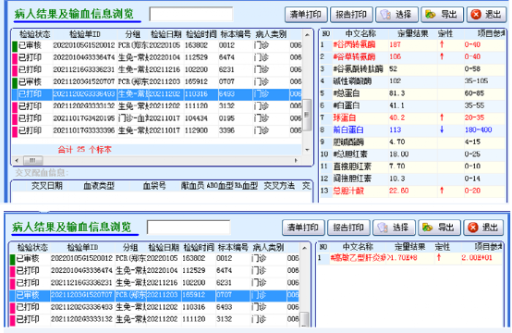
Task: Click the 检验时间 header in the lower window
Action: (x=199, y=247)
